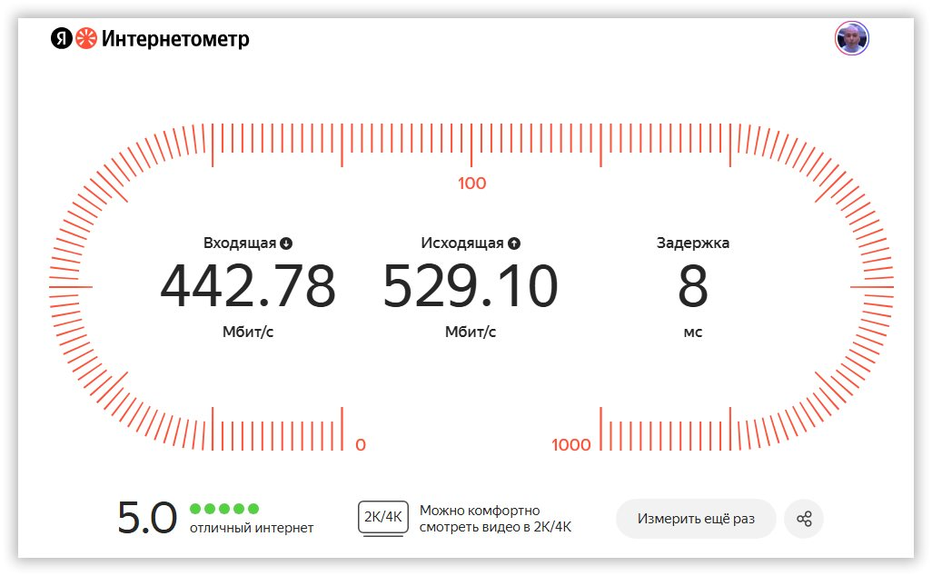Click the five green rating dots
The image size is (932, 576).
click(224, 509)
